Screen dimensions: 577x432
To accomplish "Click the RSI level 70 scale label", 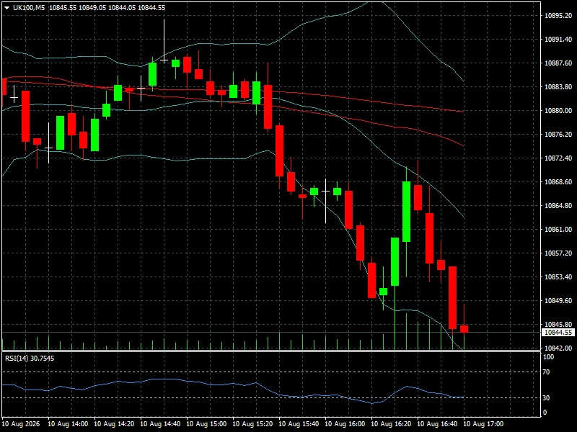I will [546, 372].
